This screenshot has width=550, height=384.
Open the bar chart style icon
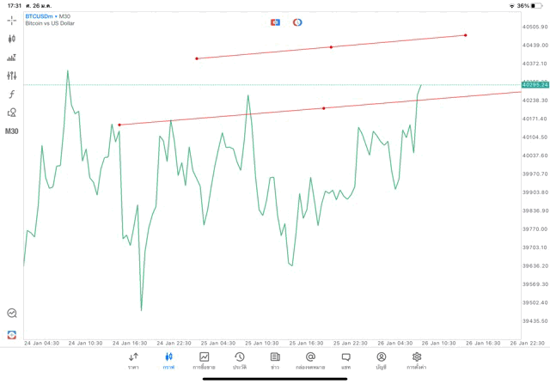coord(12,58)
